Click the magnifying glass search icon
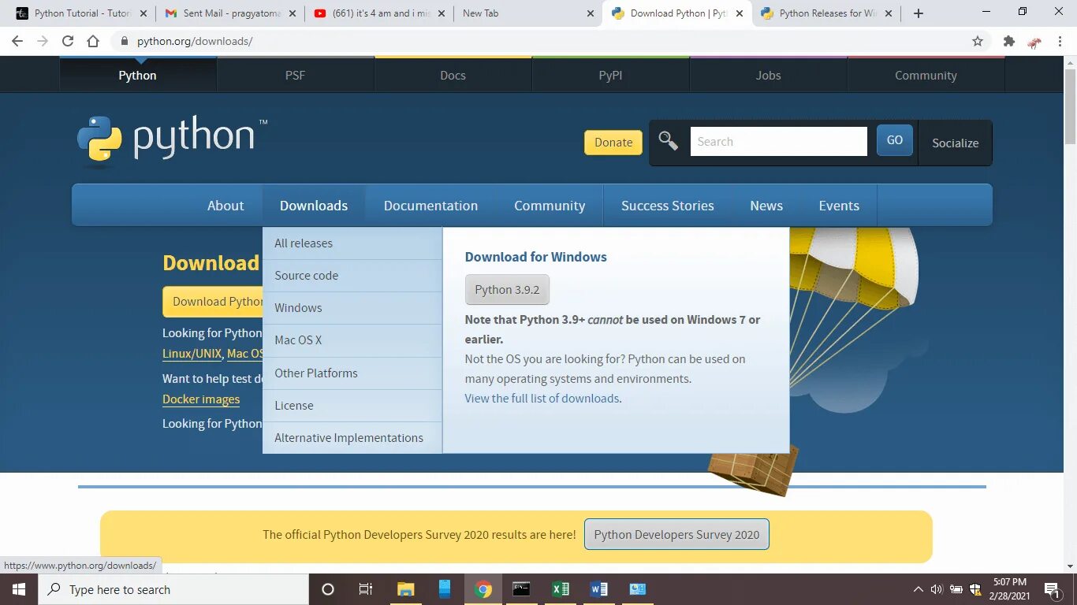The width and height of the screenshot is (1077, 605). [669, 142]
